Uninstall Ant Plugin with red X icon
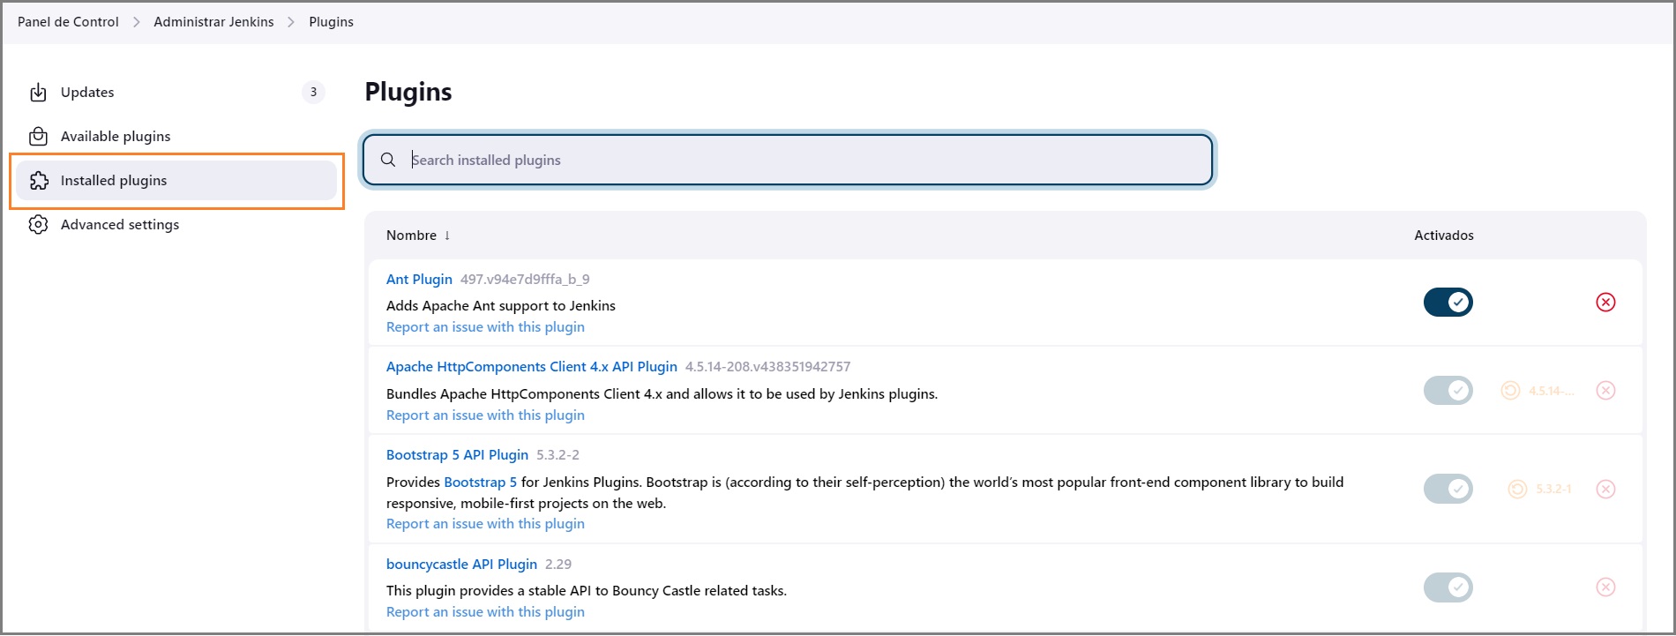The image size is (1676, 636). coord(1605,303)
